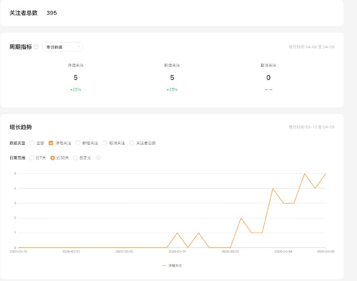
Task: Click the 新增关注 +25% change indicator
Action: coord(172,89)
